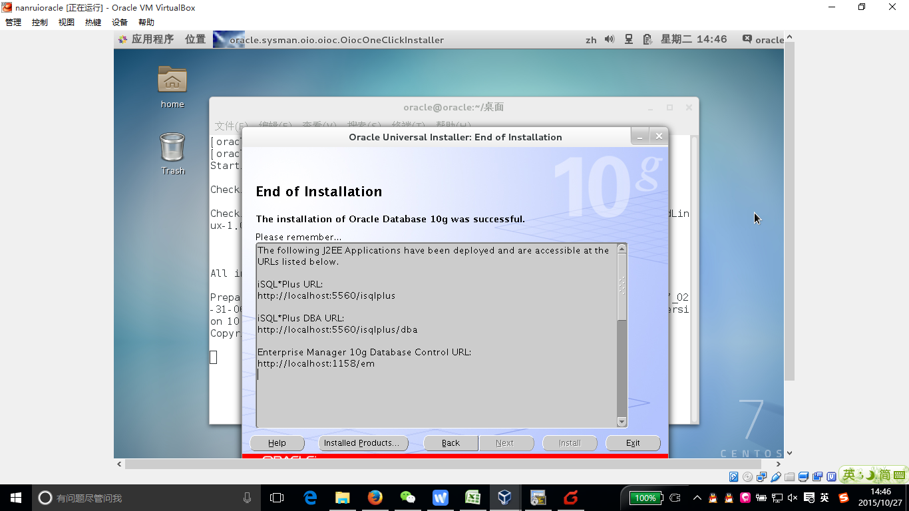
Task: Open WPS Writer from taskbar
Action: coord(440,498)
